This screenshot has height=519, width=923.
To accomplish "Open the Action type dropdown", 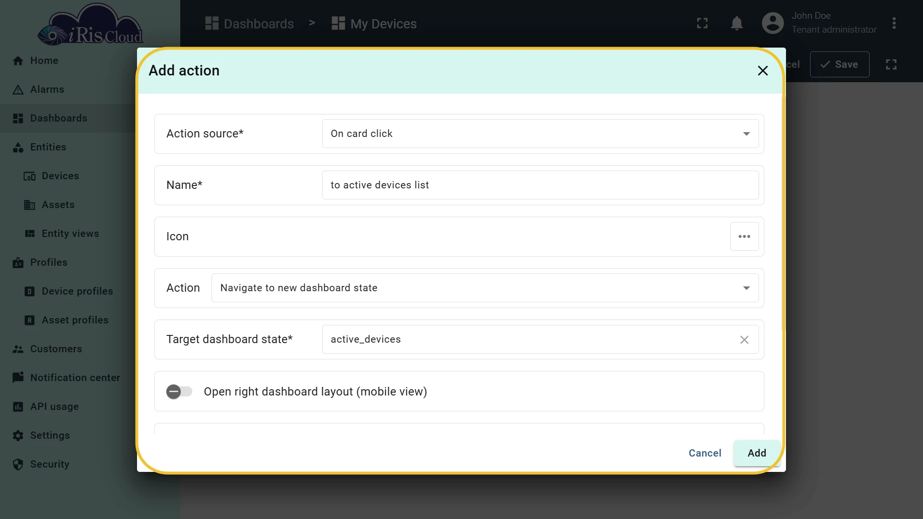I will pos(485,288).
